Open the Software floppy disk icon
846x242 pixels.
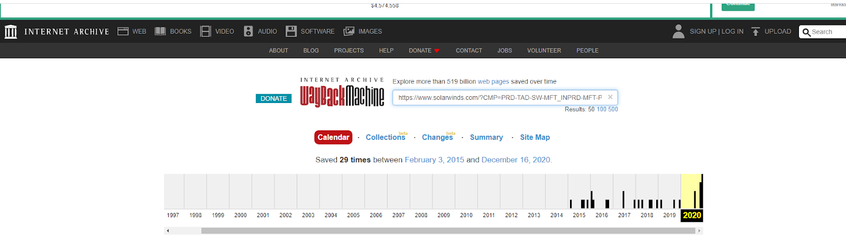click(291, 31)
